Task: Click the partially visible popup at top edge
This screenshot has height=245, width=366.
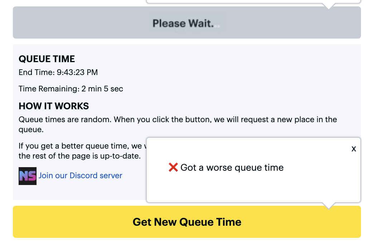Action: point(254,1)
